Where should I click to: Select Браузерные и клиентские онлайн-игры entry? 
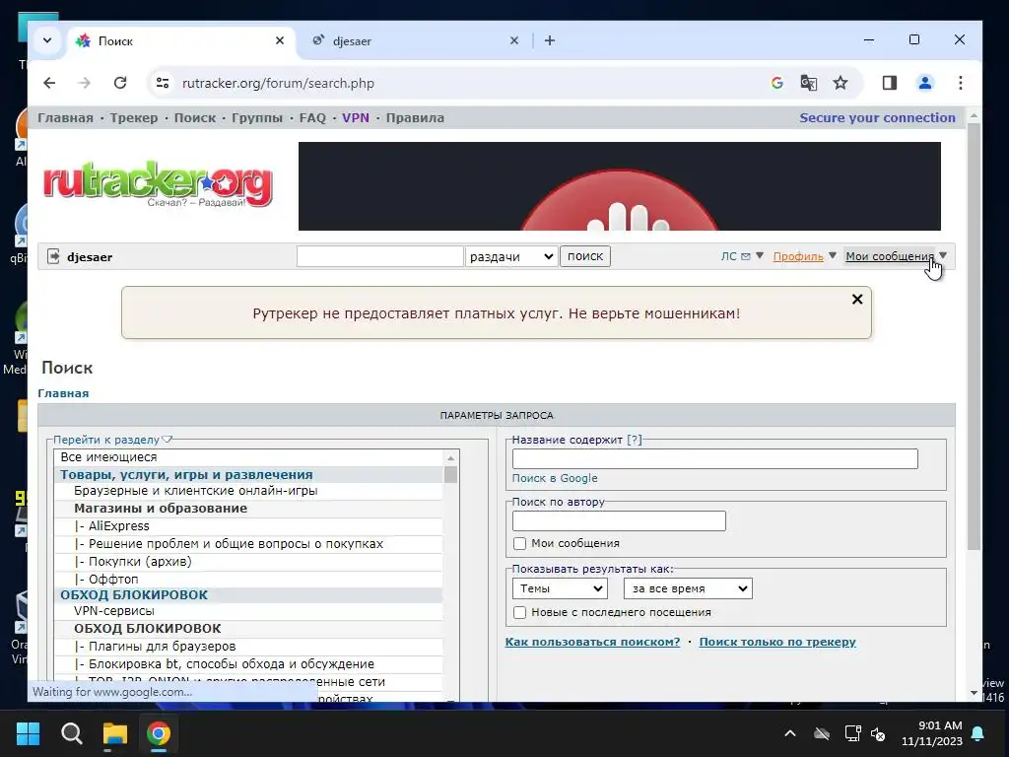coord(249,491)
